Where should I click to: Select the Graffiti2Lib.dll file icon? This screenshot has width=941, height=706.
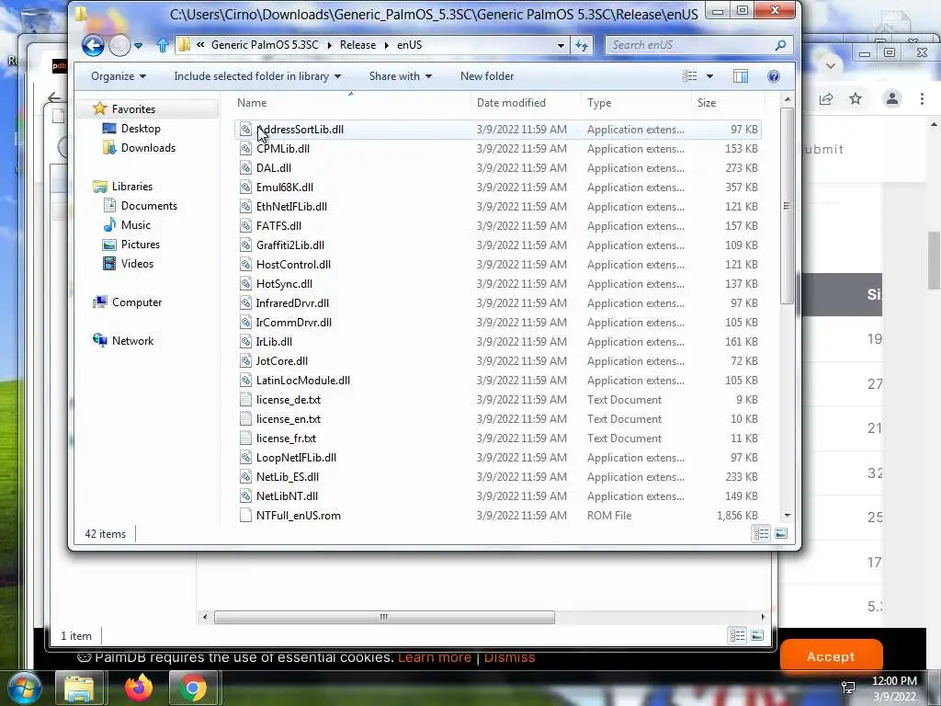pyautogui.click(x=245, y=245)
